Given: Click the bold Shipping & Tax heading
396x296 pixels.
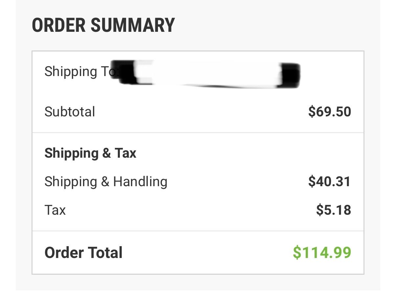Looking at the screenshot, I should tap(90, 153).
